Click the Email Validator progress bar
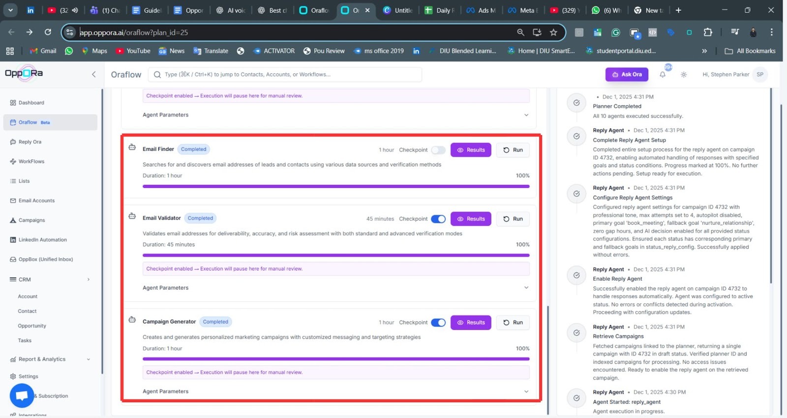Screen dimensions: 787x418 pos(335,255)
